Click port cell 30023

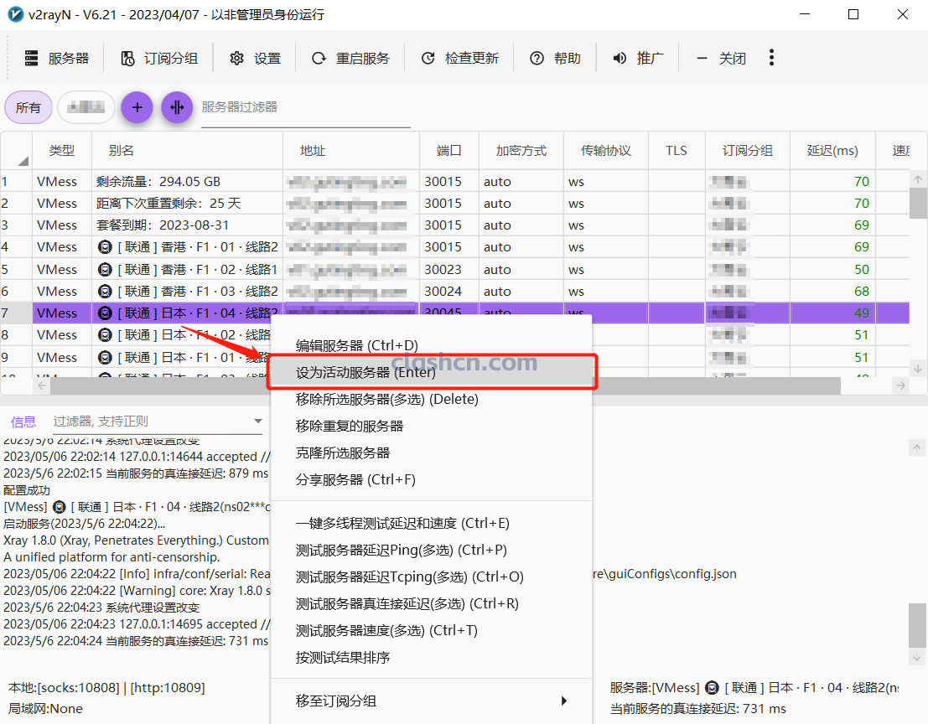pos(449,270)
